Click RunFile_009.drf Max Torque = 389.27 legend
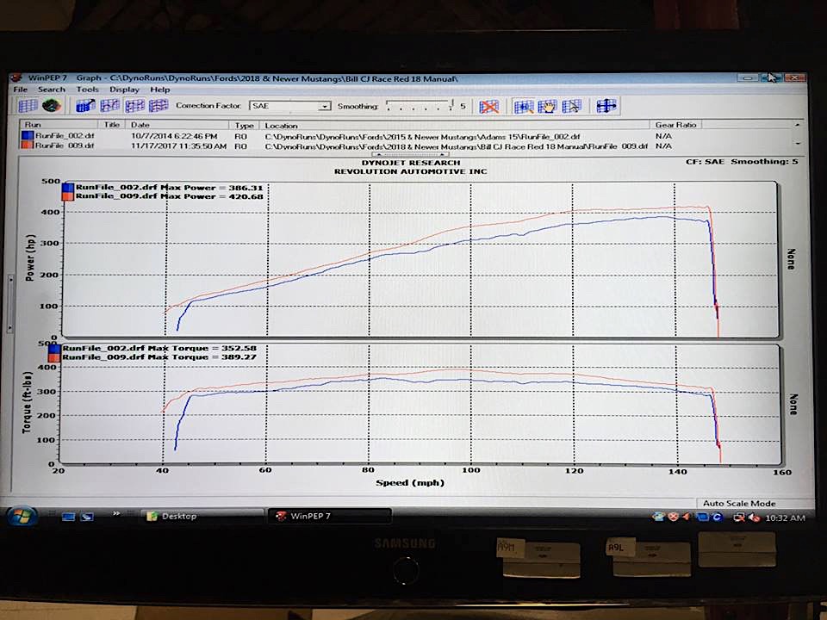 159,357
